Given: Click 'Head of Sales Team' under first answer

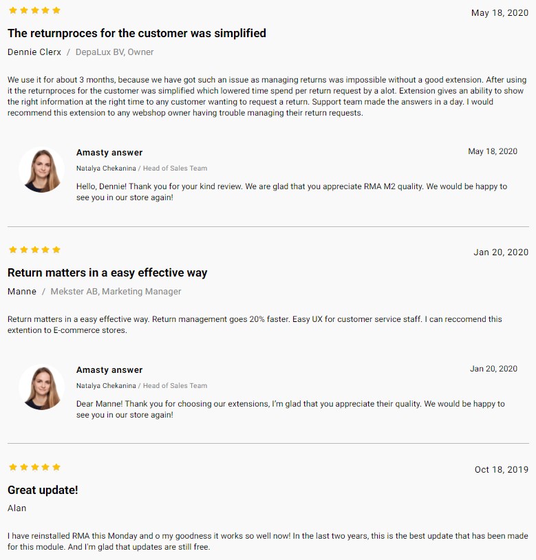Looking at the screenshot, I should tap(175, 169).
